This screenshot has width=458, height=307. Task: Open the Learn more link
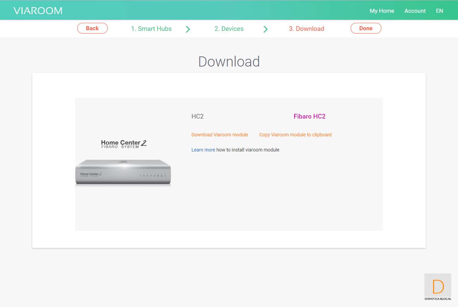coord(203,150)
